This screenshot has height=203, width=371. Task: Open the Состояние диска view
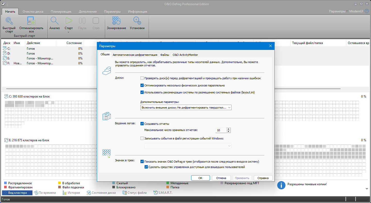[101, 193]
